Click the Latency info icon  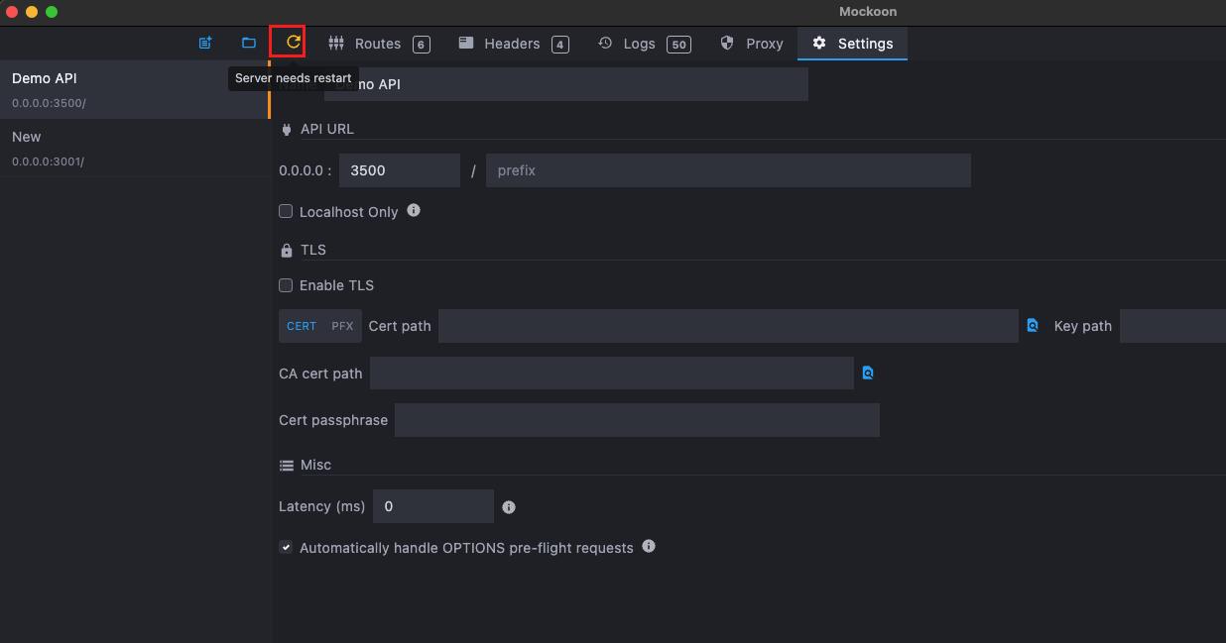(x=509, y=507)
